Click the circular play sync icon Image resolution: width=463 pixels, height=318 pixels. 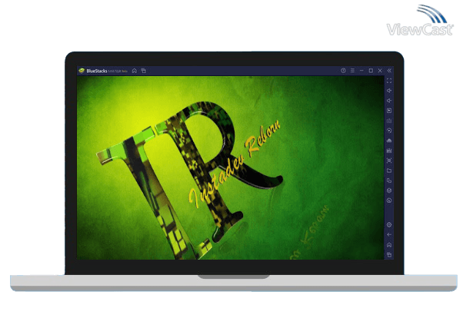(389, 131)
